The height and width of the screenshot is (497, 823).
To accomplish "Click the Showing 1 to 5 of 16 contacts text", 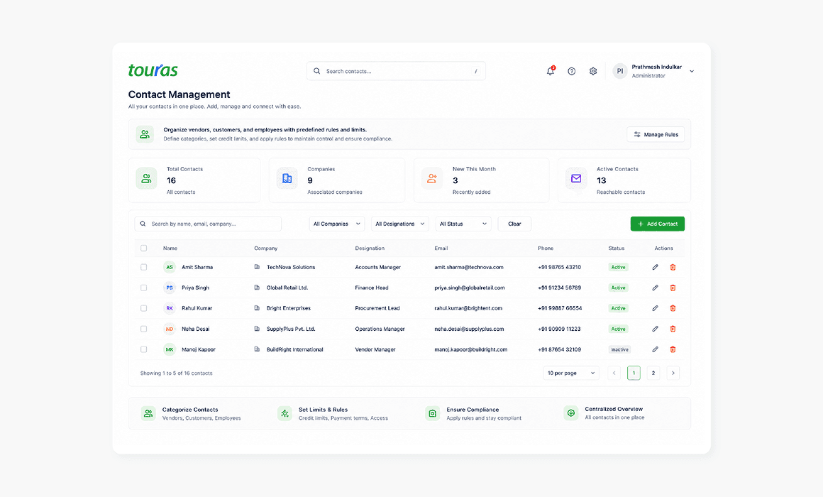I will pyautogui.click(x=177, y=373).
